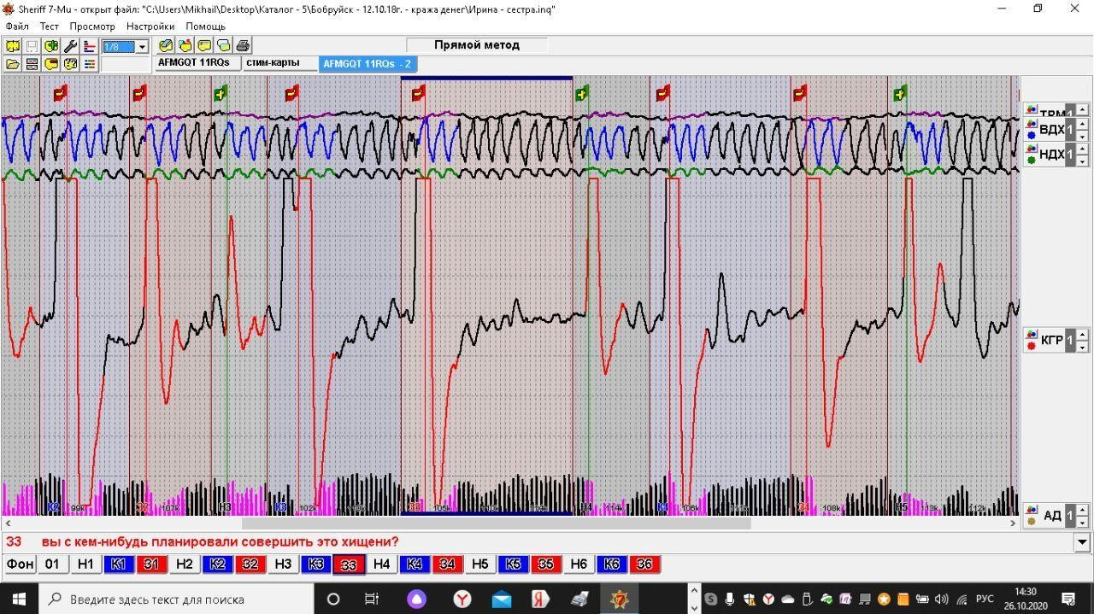Click the yellow arrows icon at toolbar start
The width and height of the screenshot is (1094, 614).
pyautogui.click(x=13, y=46)
